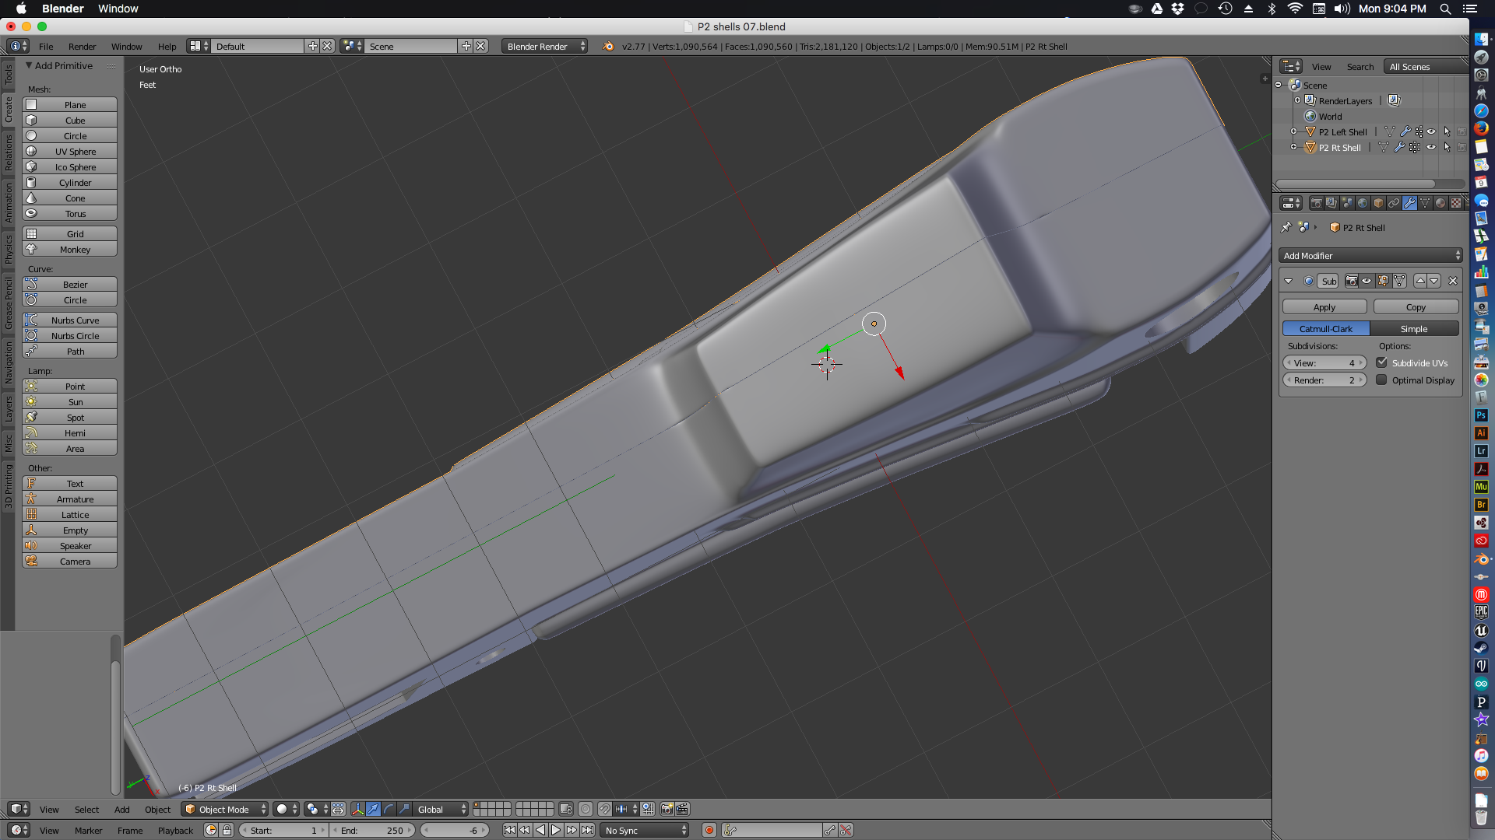
Task: Add a Bezier curve
Action: (x=69, y=285)
